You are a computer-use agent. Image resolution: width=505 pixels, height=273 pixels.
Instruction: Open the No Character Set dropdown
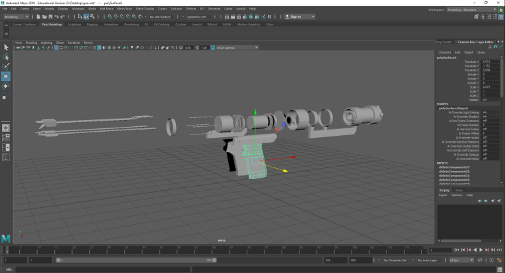395,260
